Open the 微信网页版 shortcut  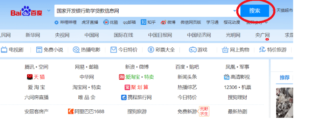191,22
